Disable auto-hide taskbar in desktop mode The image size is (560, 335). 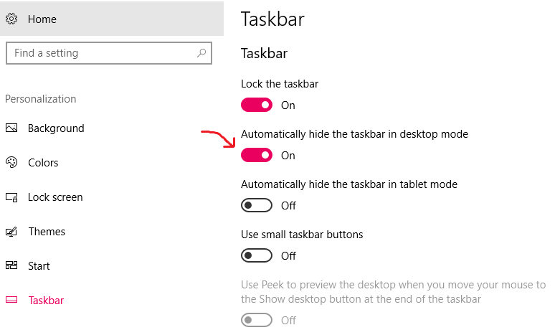click(x=257, y=155)
